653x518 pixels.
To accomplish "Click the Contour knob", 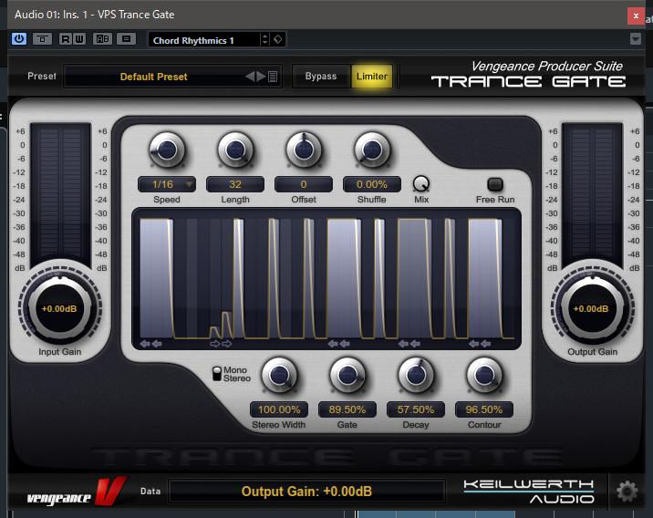I will (x=484, y=375).
